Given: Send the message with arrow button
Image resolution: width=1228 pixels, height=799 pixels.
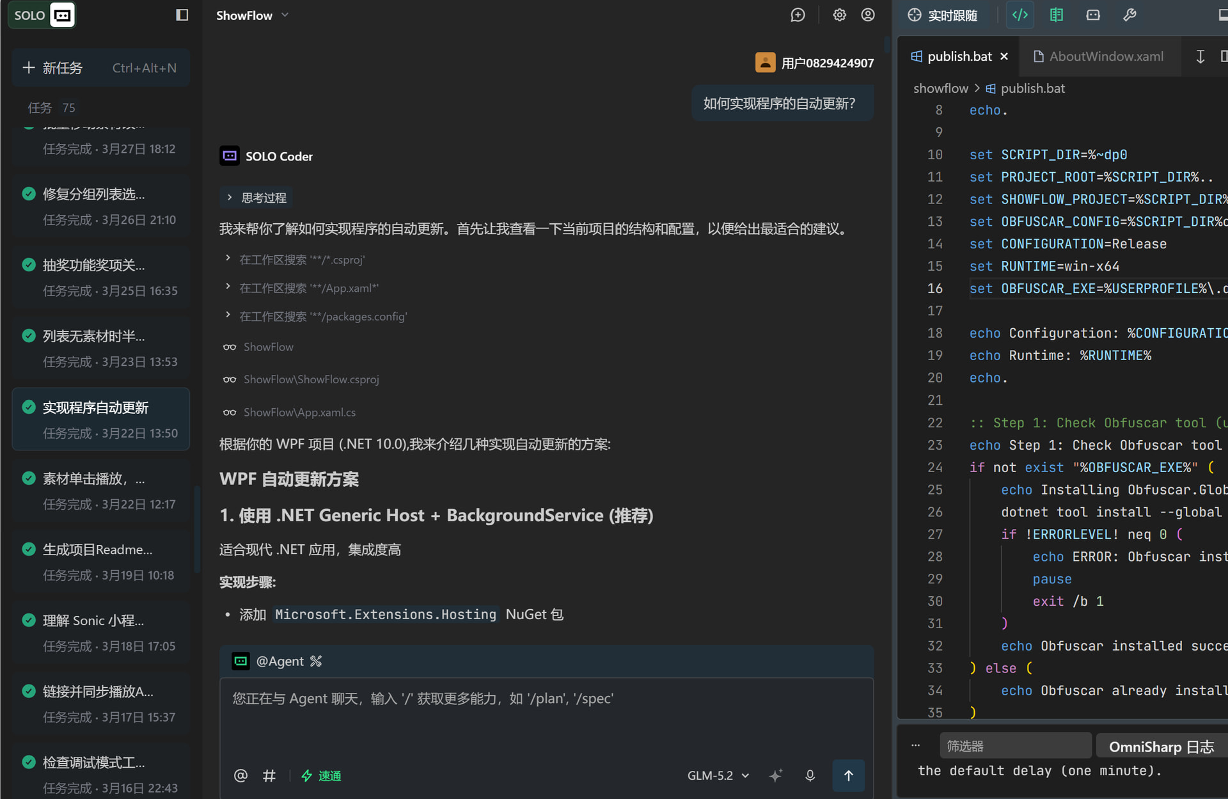Looking at the screenshot, I should (x=848, y=775).
